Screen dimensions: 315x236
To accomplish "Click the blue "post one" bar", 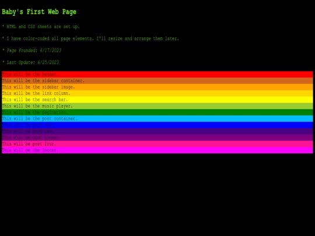I will 157,125.
